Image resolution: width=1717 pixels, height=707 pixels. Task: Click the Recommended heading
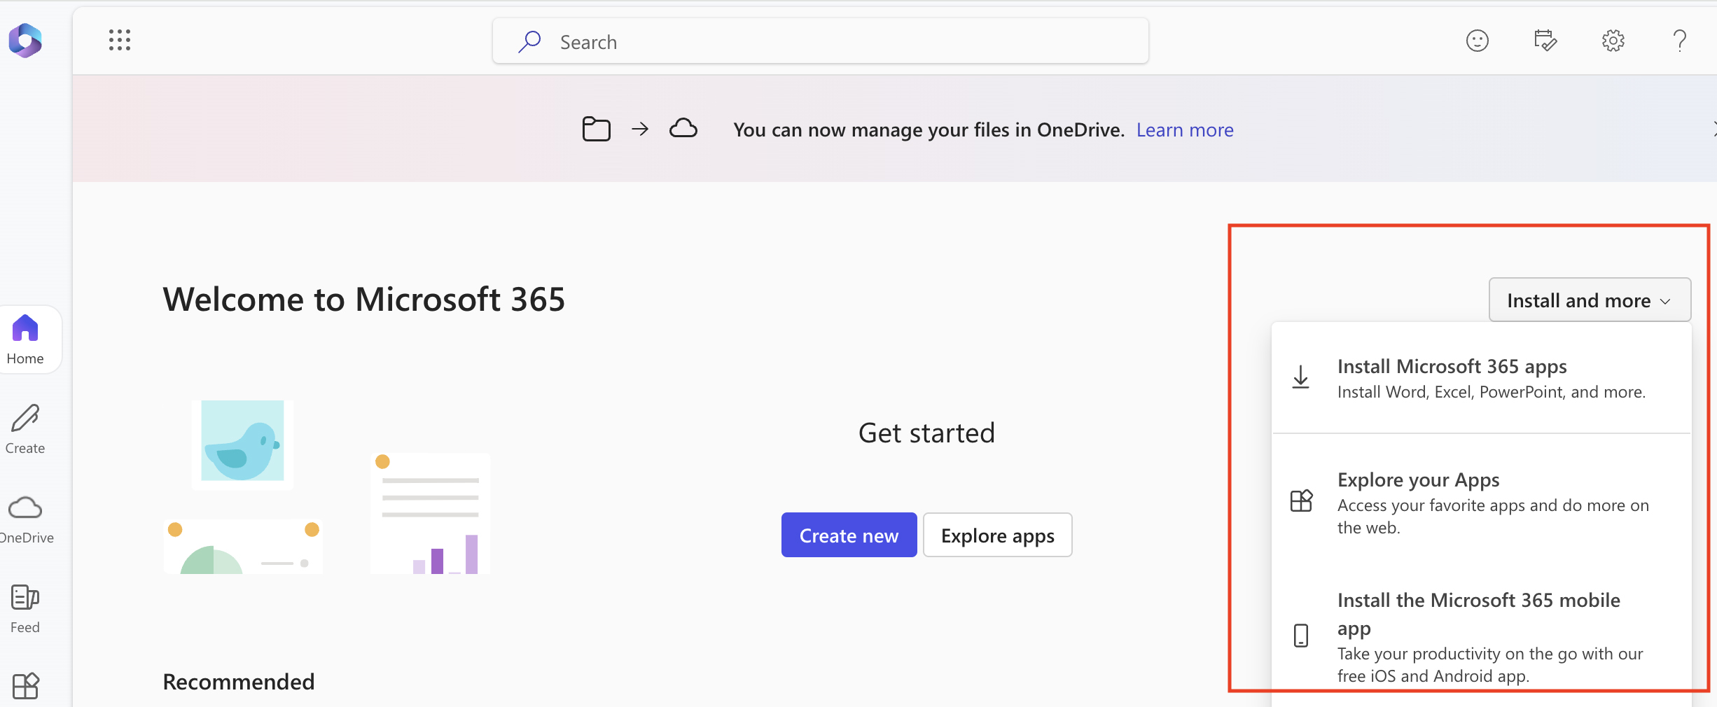point(238,682)
